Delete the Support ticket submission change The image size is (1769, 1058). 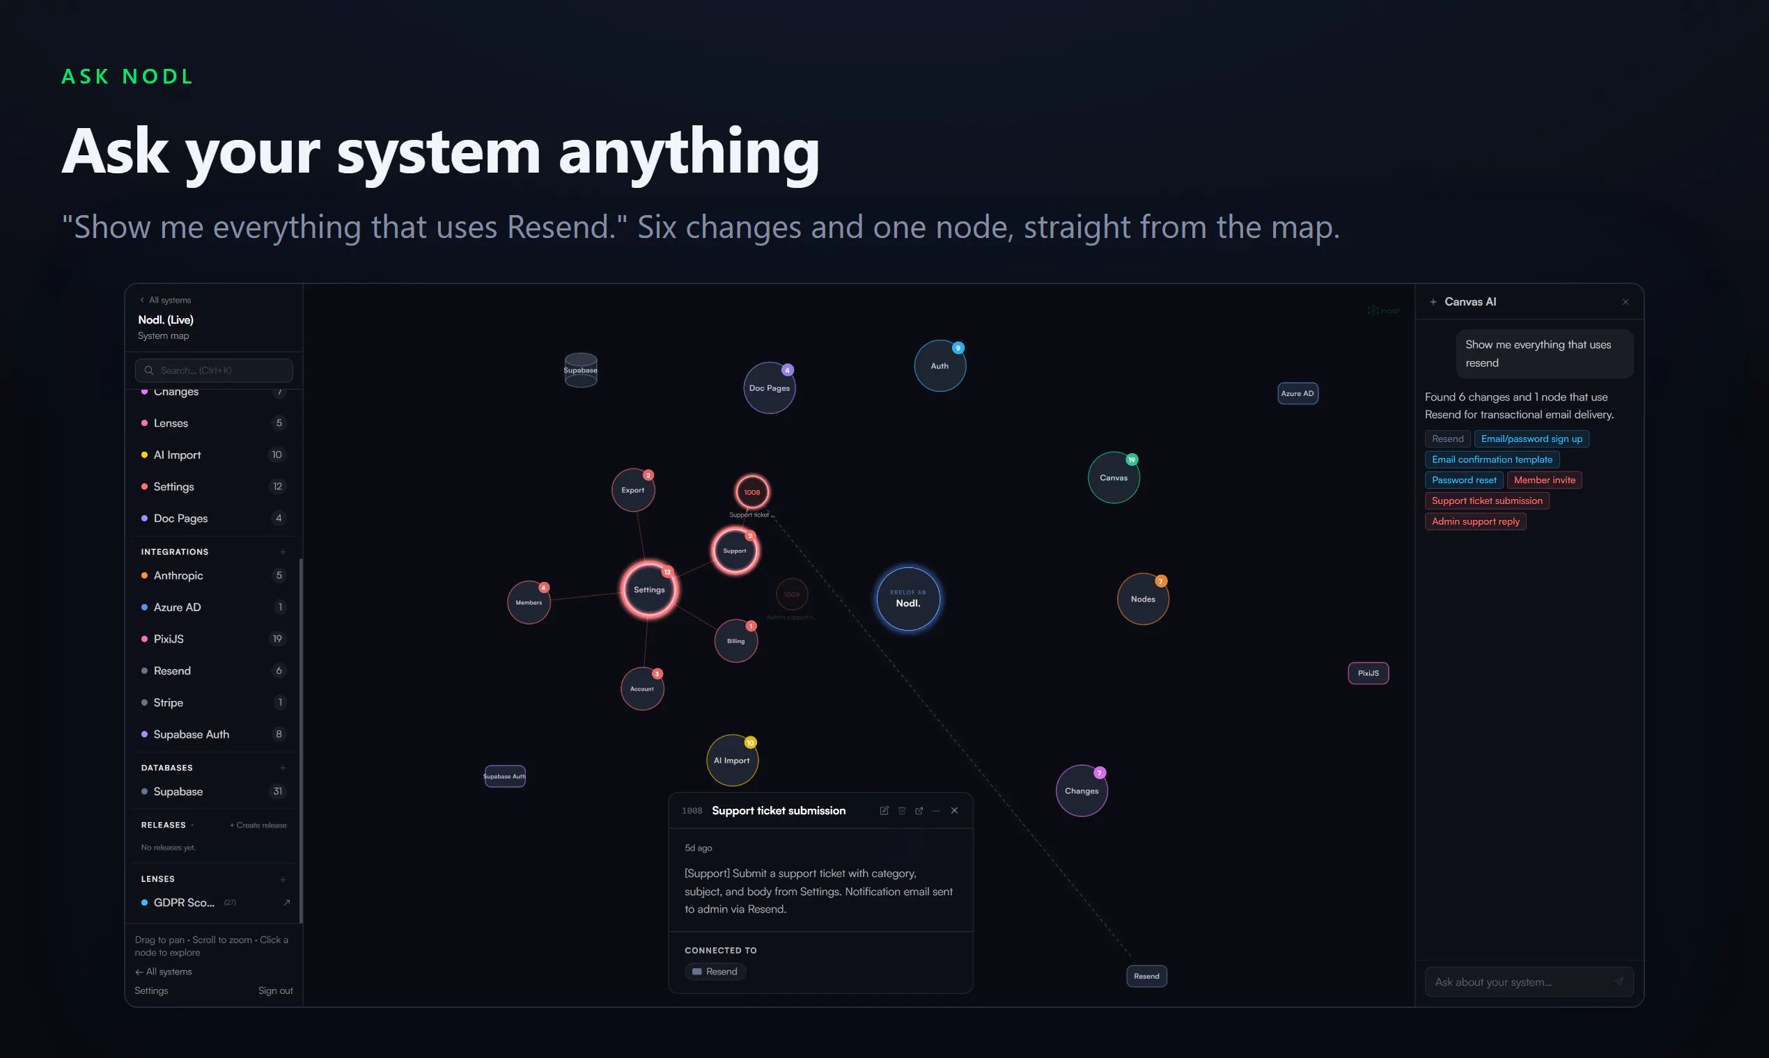[x=902, y=811]
